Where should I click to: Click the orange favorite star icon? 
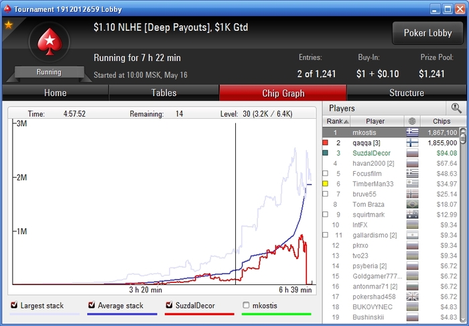click(x=8, y=25)
